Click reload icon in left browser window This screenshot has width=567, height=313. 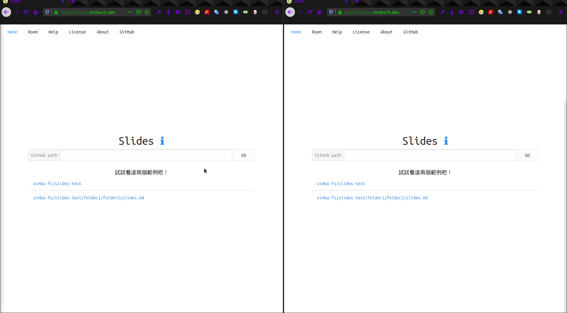pyautogui.click(x=26, y=12)
